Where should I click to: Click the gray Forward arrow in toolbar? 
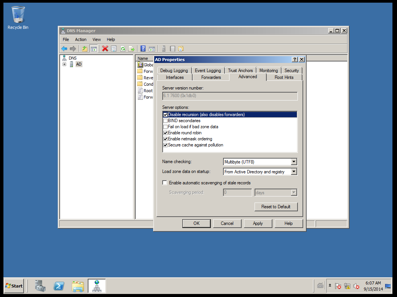pos(73,49)
